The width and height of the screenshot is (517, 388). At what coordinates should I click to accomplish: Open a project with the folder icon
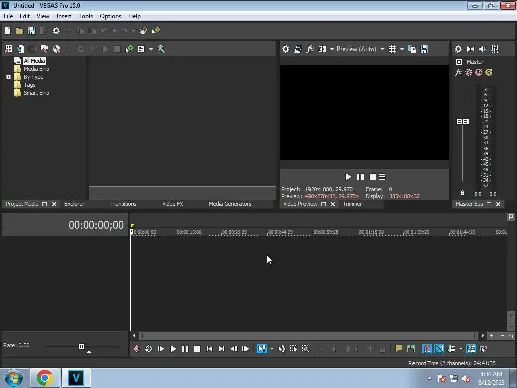[x=20, y=31]
